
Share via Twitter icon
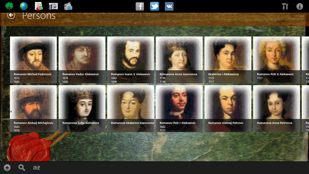pyautogui.click(x=154, y=6)
